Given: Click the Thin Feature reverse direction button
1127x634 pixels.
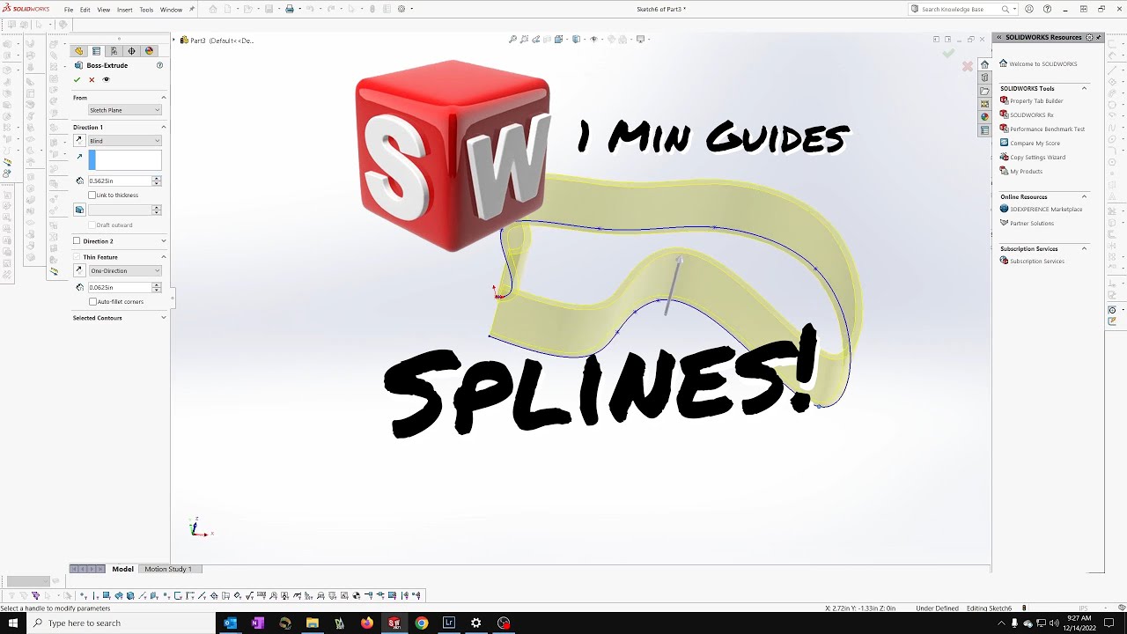Looking at the screenshot, I should point(79,270).
